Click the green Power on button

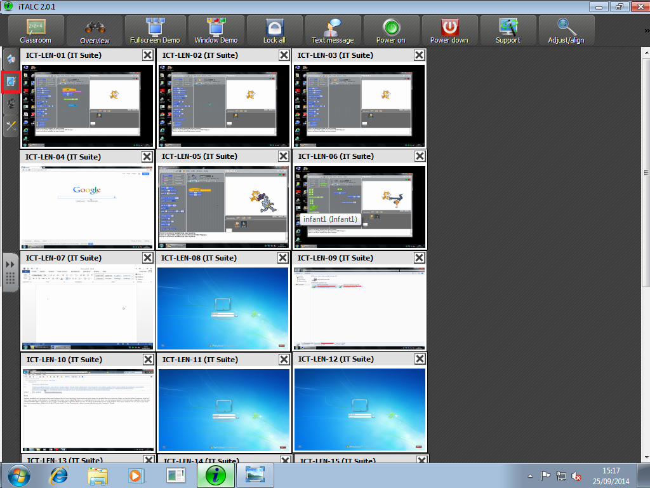[391, 30]
